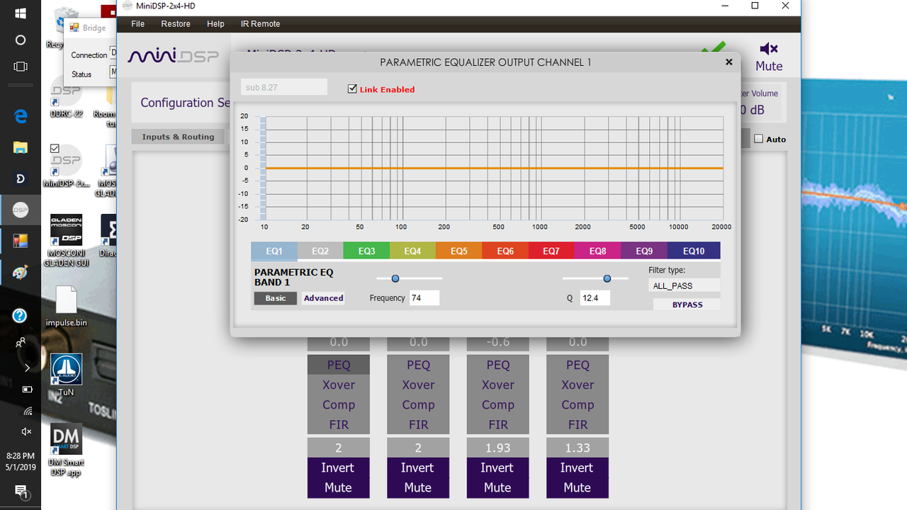Open the DM Smart DSP app shortcut
Viewport: 907px width, 510px height.
66,450
